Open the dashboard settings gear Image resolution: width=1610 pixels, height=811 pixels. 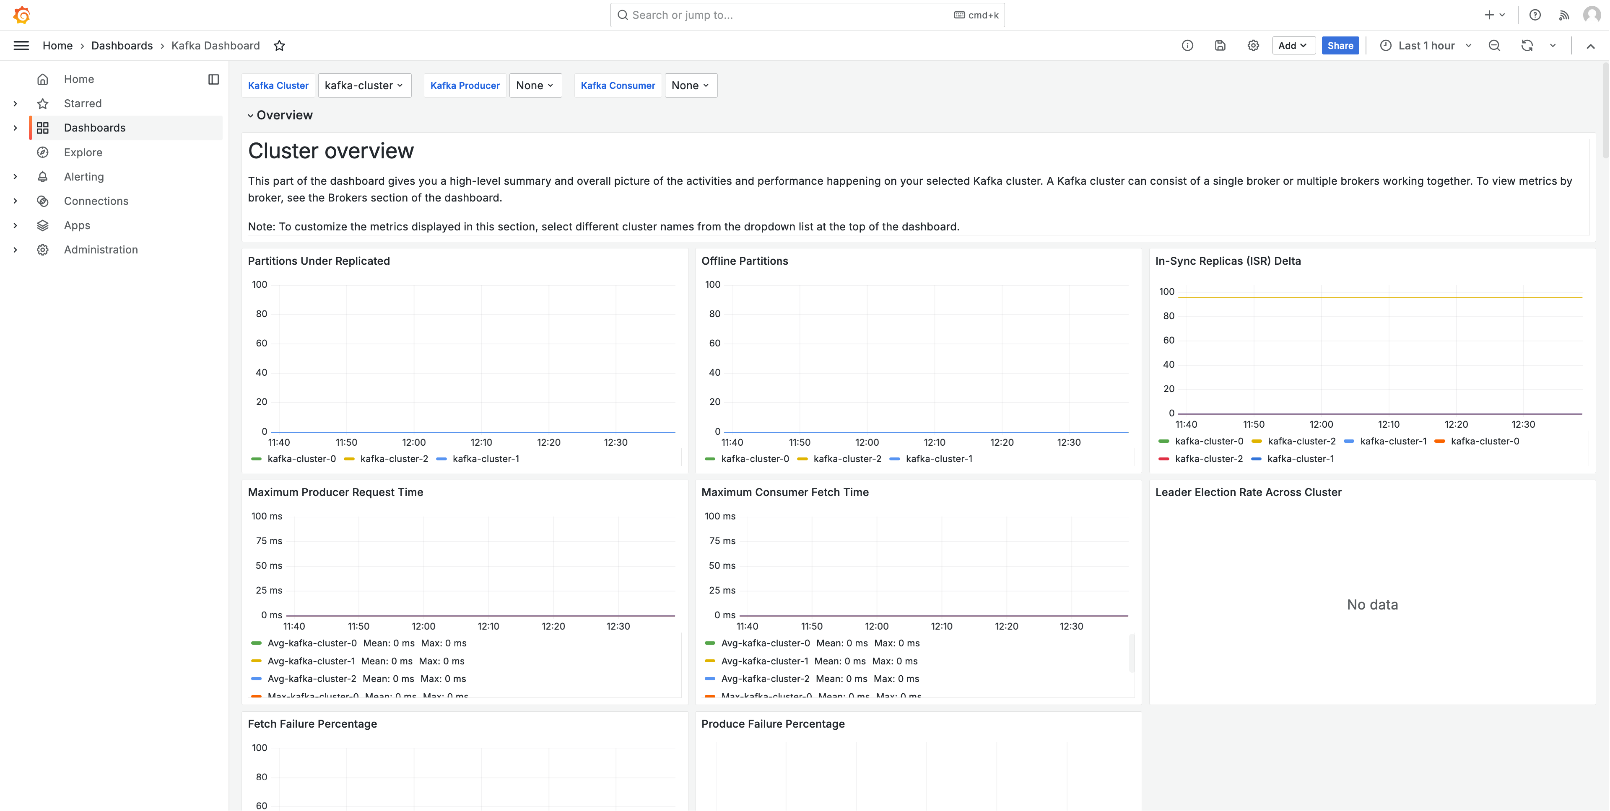tap(1253, 45)
